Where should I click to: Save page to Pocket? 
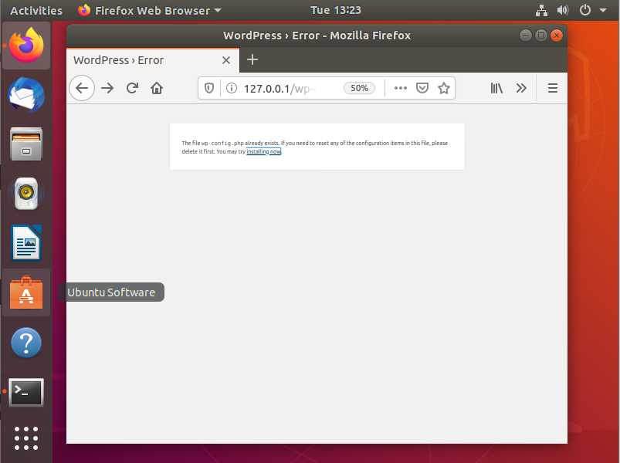pyautogui.click(x=422, y=88)
